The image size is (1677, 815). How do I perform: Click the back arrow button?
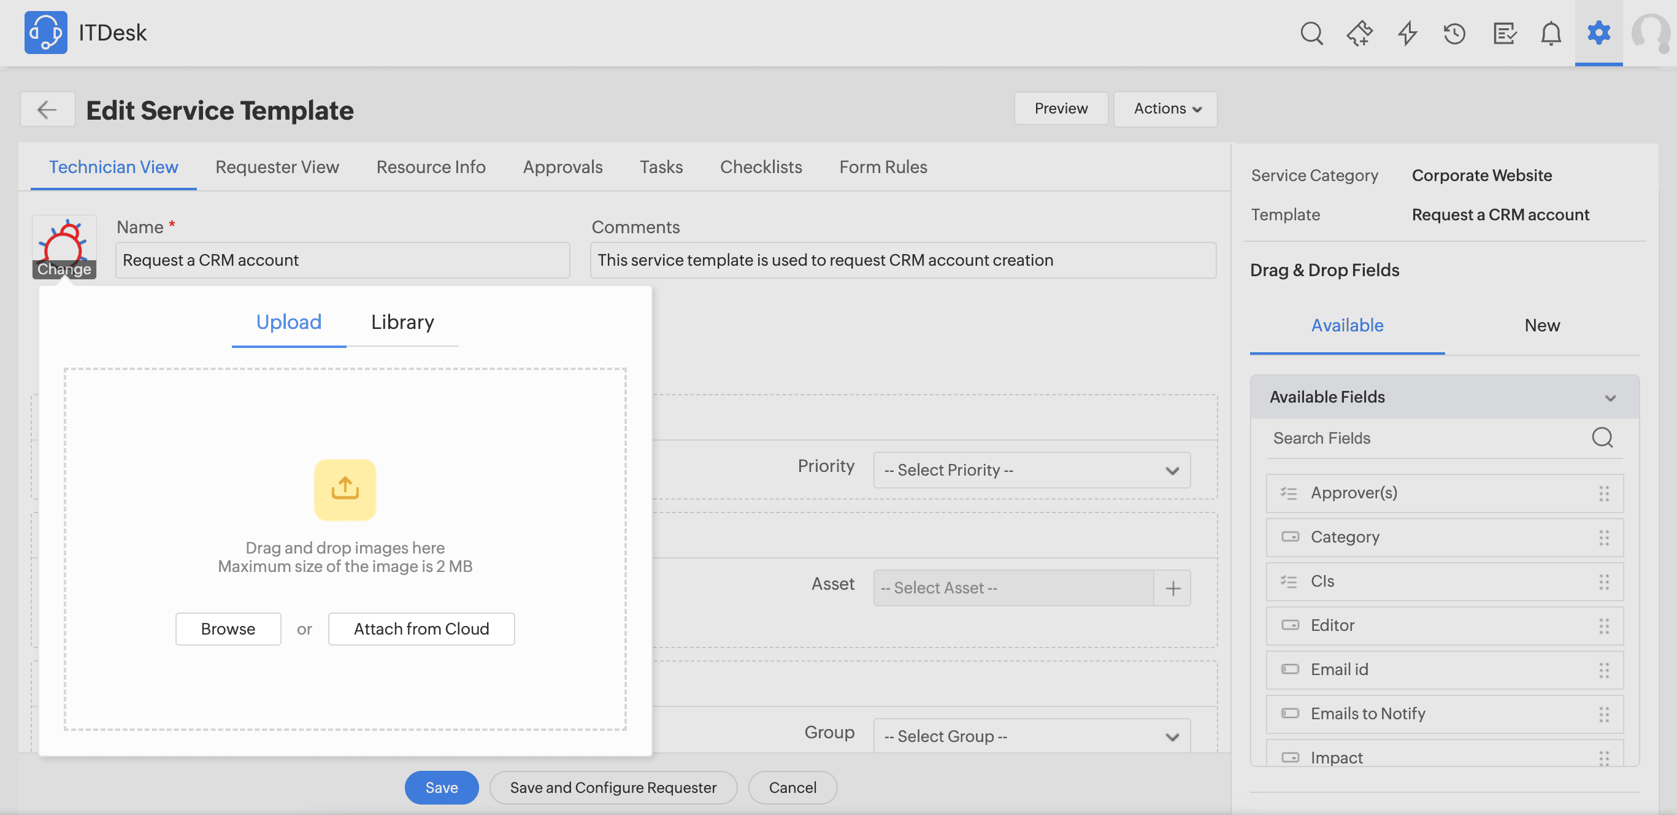[x=47, y=109]
